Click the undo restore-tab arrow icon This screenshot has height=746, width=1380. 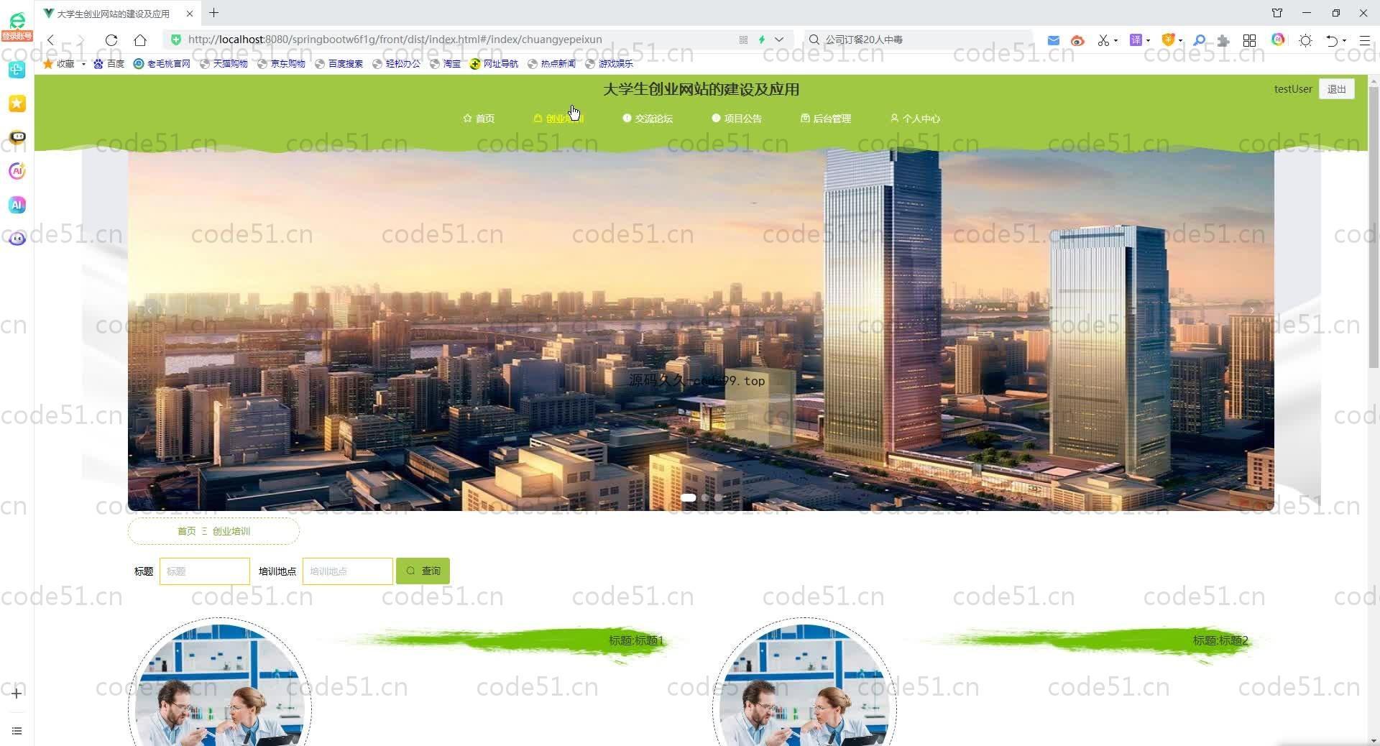click(x=1332, y=40)
